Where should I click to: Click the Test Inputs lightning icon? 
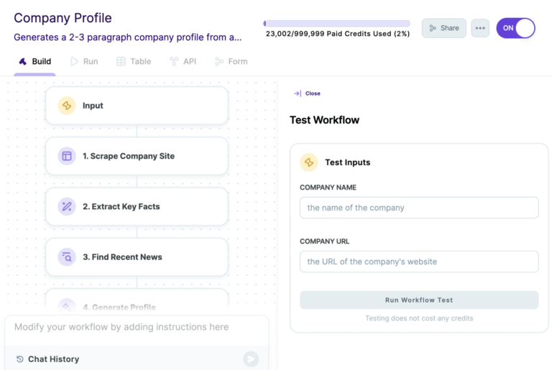pyautogui.click(x=309, y=162)
